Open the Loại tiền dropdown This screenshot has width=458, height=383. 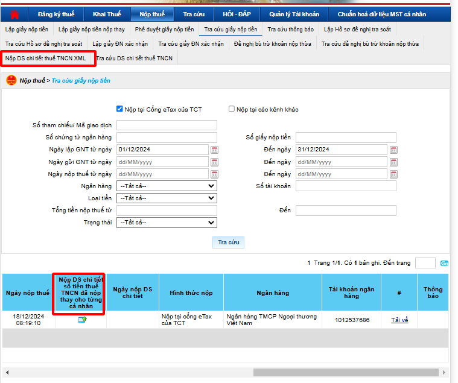pos(167,198)
